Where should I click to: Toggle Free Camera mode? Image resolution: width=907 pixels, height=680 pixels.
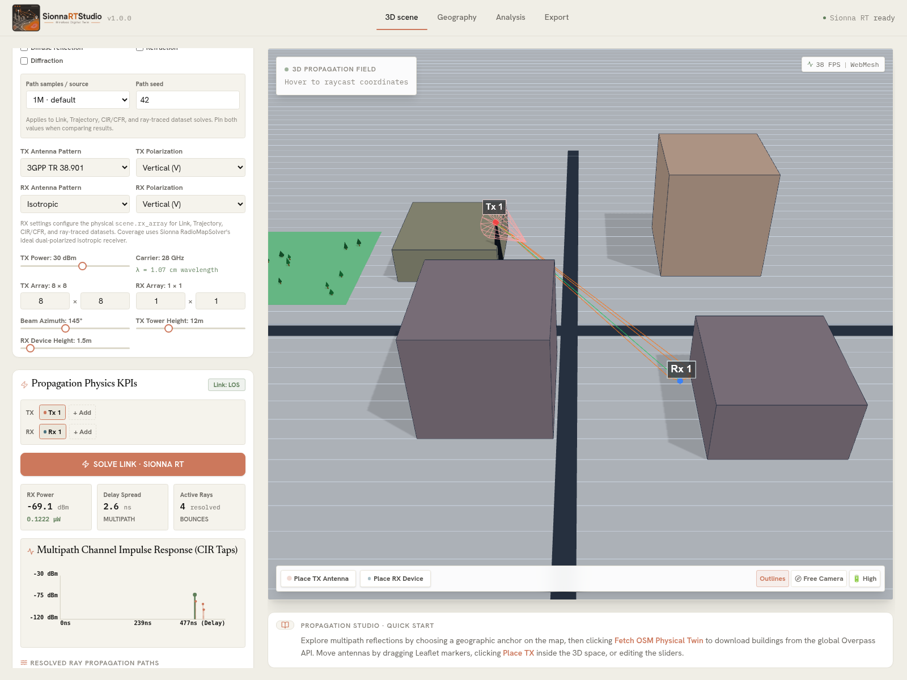pyautogui.click(x=819, y=579)
